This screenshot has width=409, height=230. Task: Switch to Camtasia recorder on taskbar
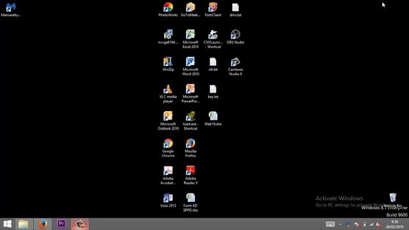(80, 224)
